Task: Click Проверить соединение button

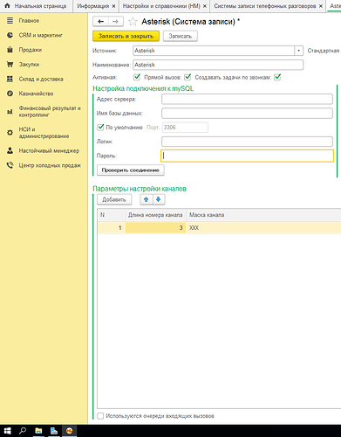Action: [131, 170]
